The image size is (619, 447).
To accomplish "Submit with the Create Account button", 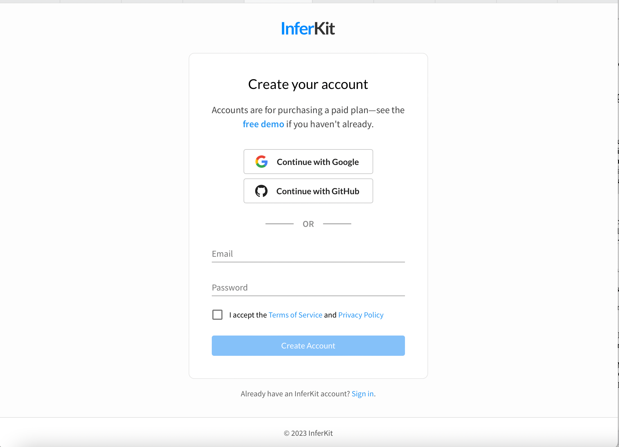I will [308, 346].
